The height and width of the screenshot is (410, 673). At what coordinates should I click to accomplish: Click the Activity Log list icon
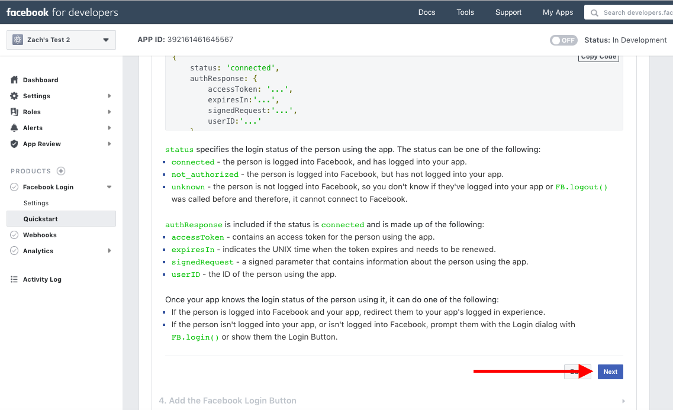click(x=14, y=279)
